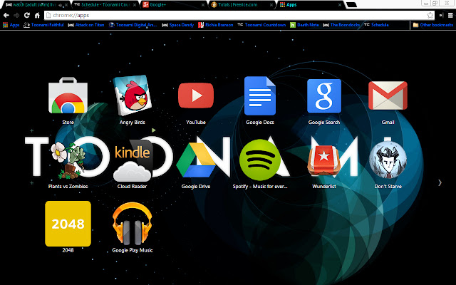The height and width of the screenshot is (285, 456).
Task: Open the Toonami Faithful bookmark
Action: pyautogui.click(x=43, y=25)
